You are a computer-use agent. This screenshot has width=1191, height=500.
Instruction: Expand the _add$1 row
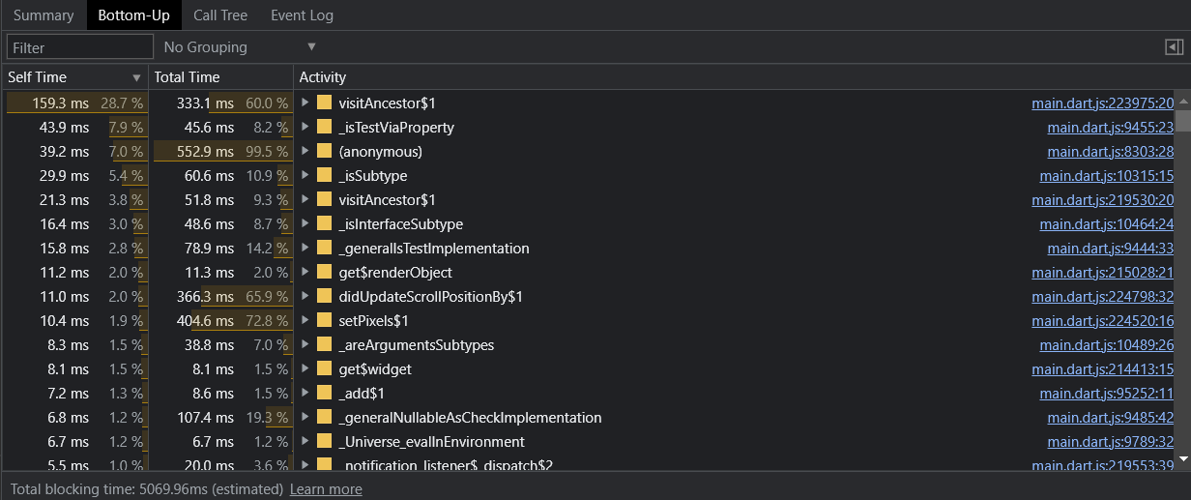305,393
